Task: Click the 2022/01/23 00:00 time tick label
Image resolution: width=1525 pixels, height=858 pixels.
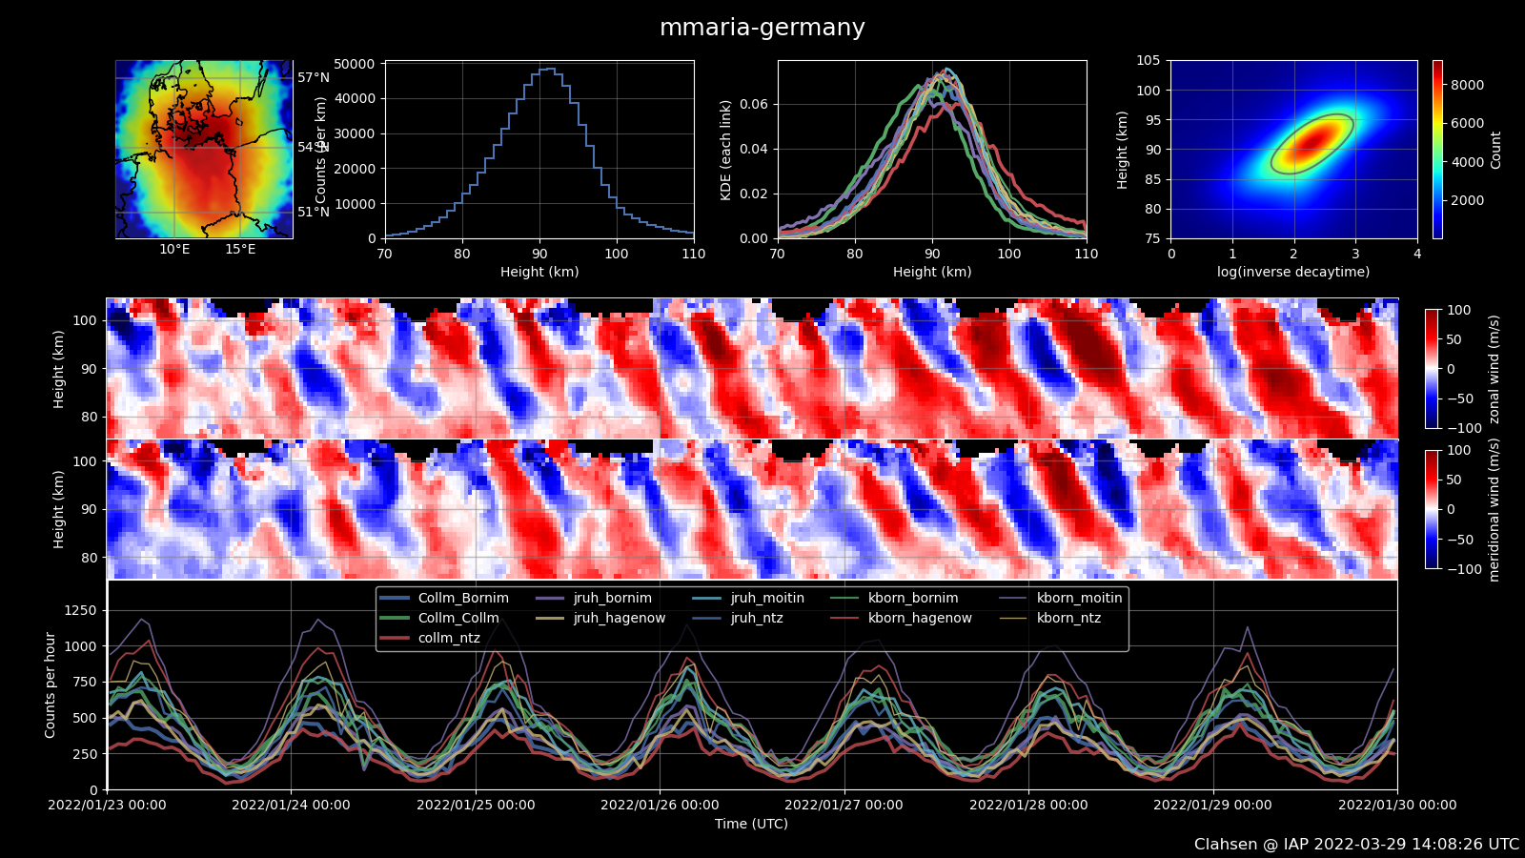Action: point(107,806)
